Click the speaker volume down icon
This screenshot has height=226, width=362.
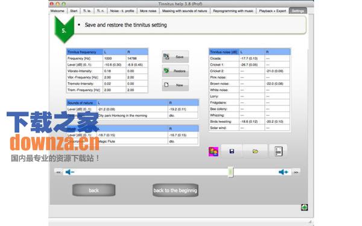point(70,172)
